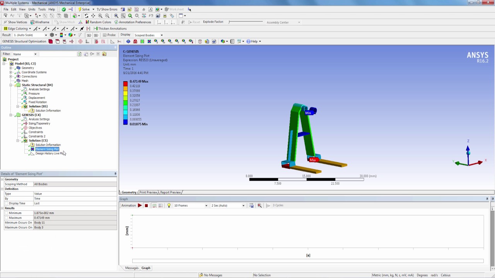
Task: Toggle checkbox next to Maximum result
Action: tap(6, 218)
